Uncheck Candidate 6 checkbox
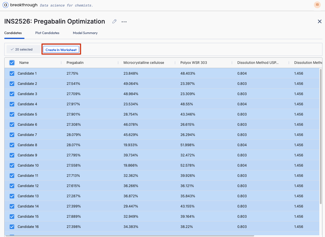This screenshot has width=325, height=237. [12, 125]
